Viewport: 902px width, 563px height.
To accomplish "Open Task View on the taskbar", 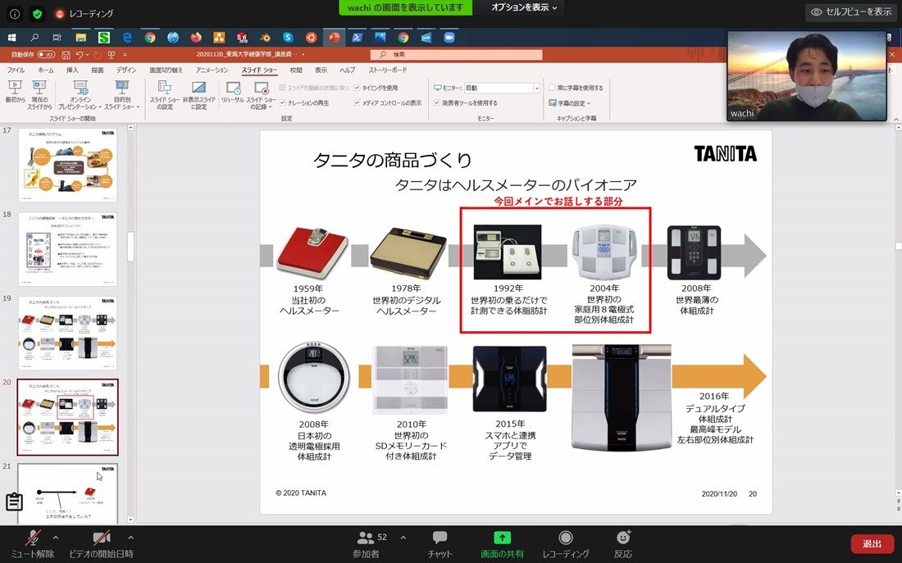I will click(x=57, y=38).
